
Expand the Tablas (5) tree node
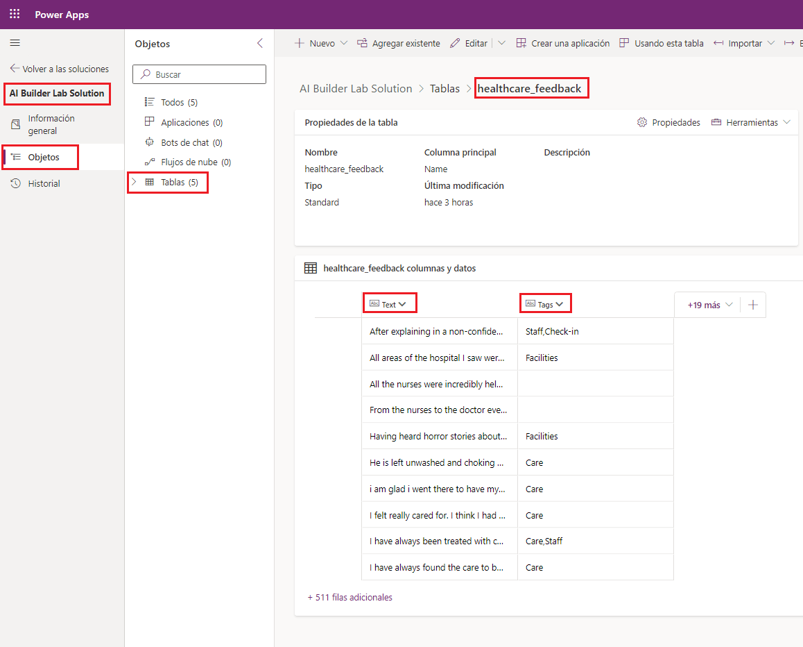134,182
